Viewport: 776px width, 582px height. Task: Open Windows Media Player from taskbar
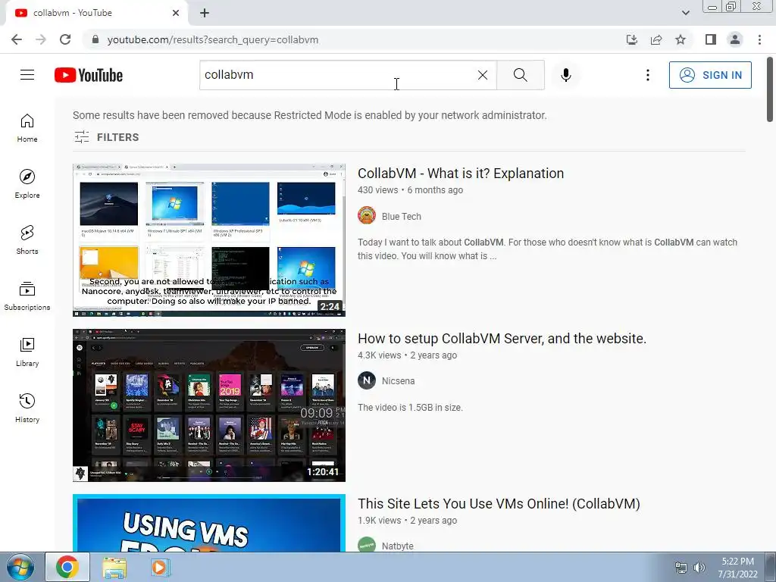[159, 567]
